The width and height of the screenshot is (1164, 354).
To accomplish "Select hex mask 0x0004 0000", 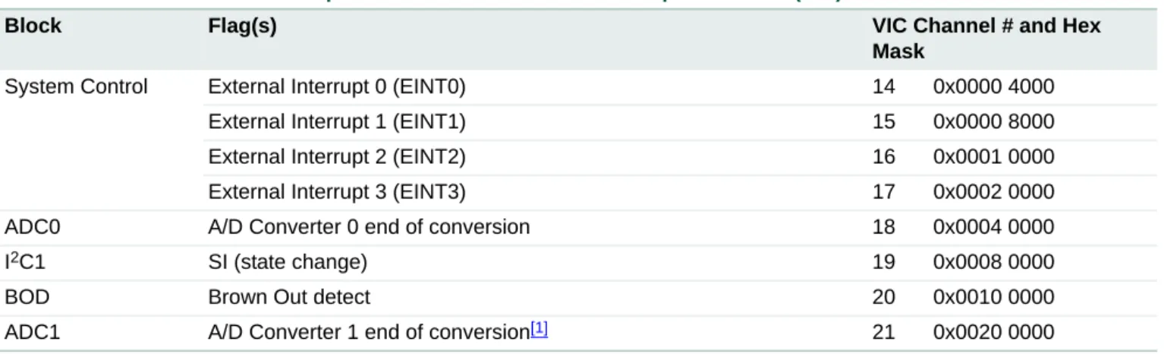I will click(x=993, y=227).
